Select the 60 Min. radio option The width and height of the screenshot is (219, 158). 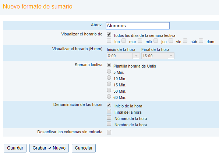(x=109, y=96)
